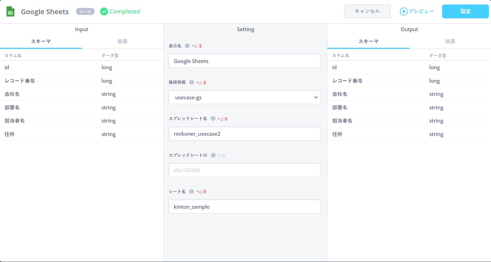The height and width of the screenshot is (262, 491).
Task: Click the preview play icon
Action: pos(404,11)
